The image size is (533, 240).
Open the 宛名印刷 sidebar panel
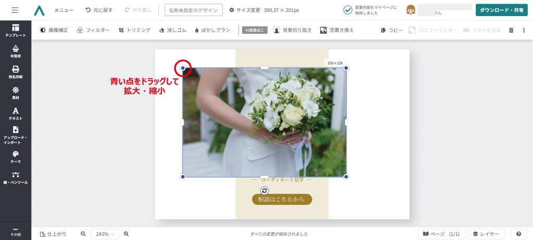click(x=16, y=72)
